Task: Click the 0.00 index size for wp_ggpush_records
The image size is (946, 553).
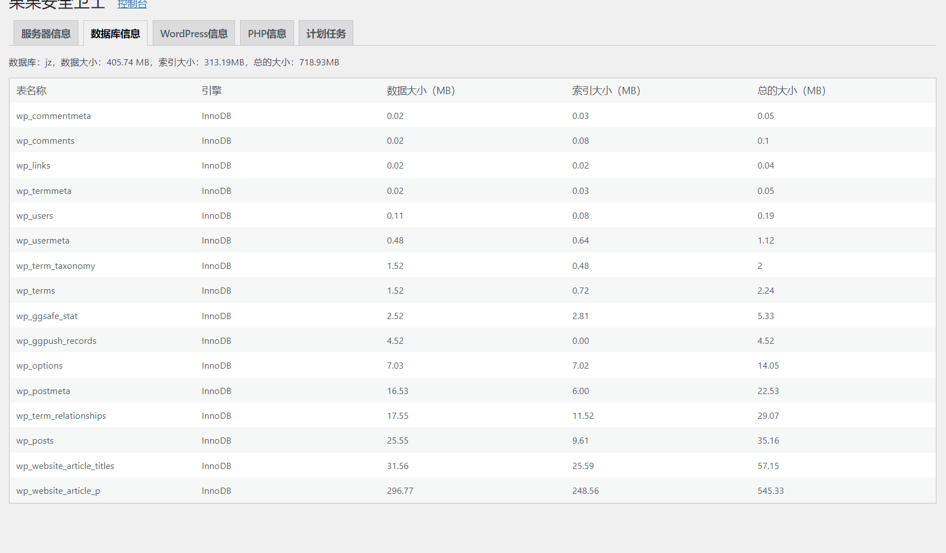Action: (580, 341)
